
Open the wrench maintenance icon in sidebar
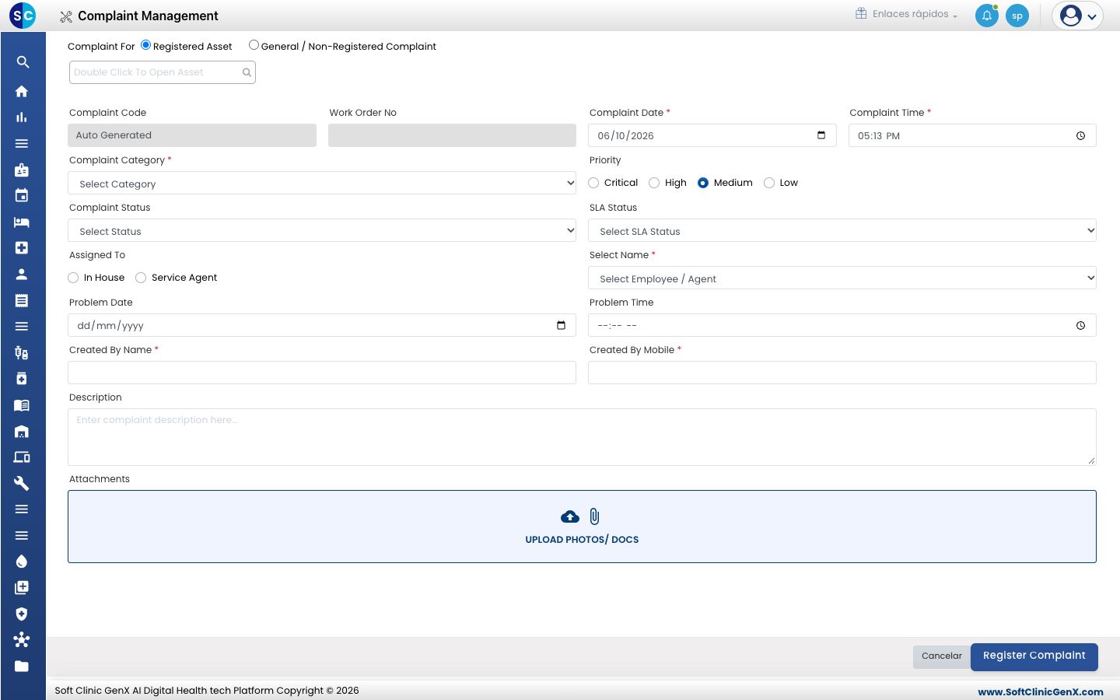(x=22, y=483)
